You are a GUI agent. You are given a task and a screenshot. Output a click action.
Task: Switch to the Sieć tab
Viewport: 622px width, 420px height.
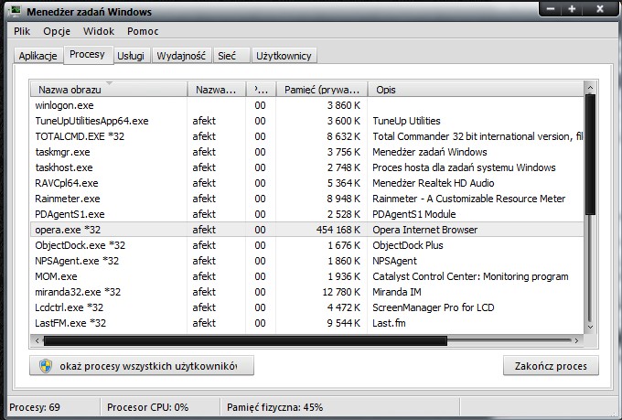(x=227, y=56)
